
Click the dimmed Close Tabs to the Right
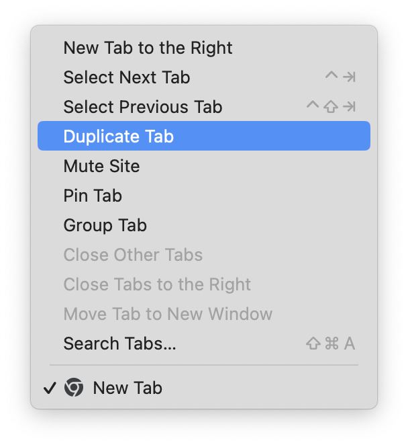coord(204,284)
